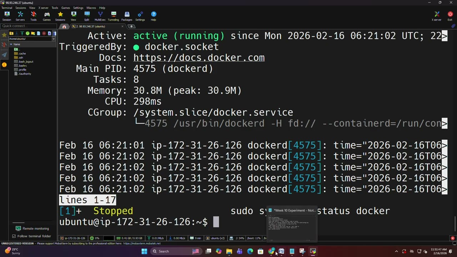Open File Explorer from the taskbar
This screenshot has width=457, height=257.
229,251
